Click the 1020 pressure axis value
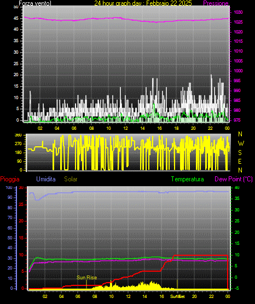The height and width of the screenshot is (304, 255). [x=238, y=32]
